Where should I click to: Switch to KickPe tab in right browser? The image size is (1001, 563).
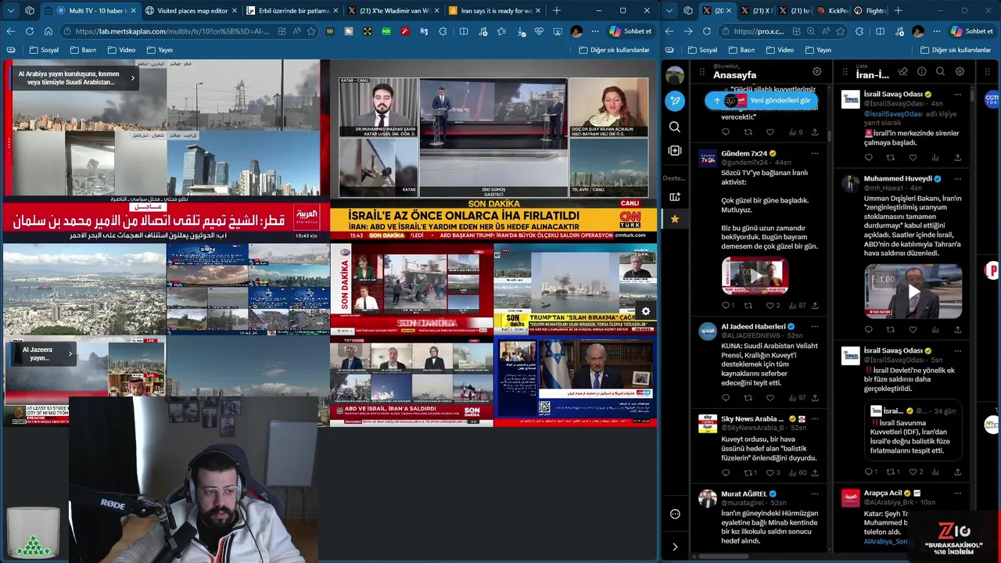click(x=832, y=10)
